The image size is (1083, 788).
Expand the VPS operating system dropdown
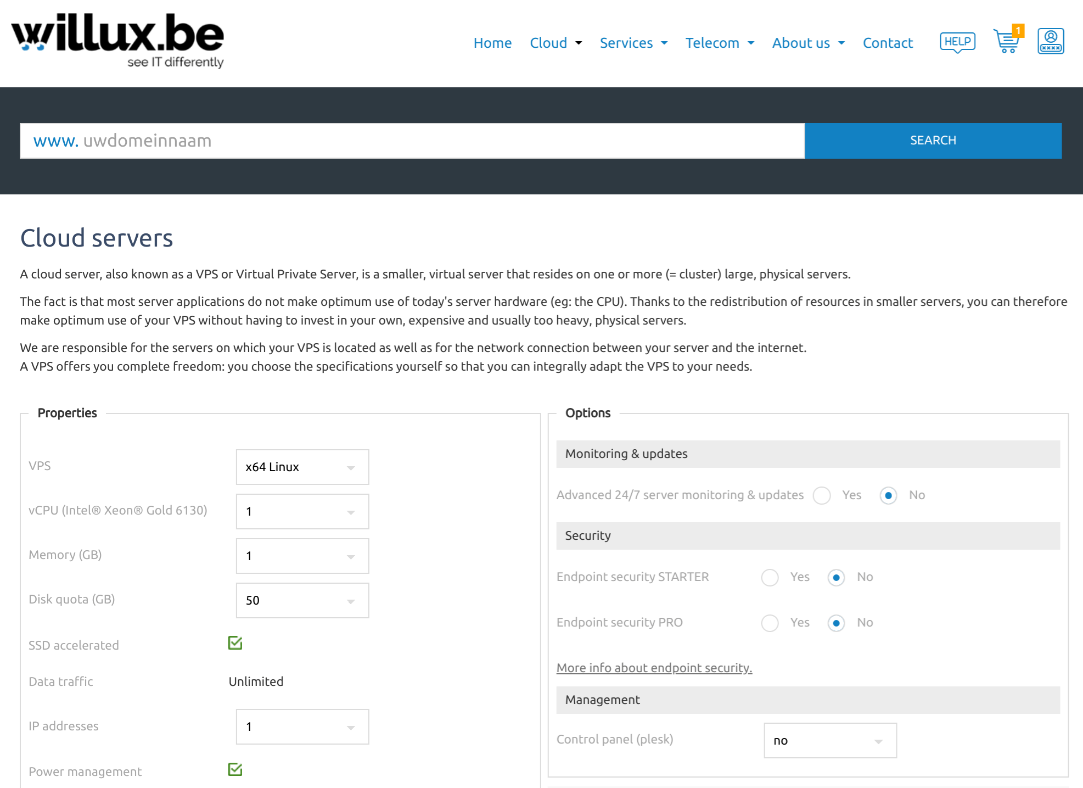(x=302, y=467)
